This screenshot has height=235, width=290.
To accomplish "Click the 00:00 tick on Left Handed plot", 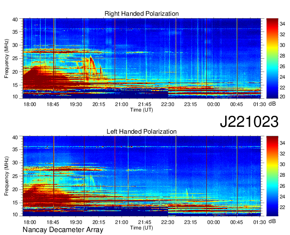I will pos(213,222).
